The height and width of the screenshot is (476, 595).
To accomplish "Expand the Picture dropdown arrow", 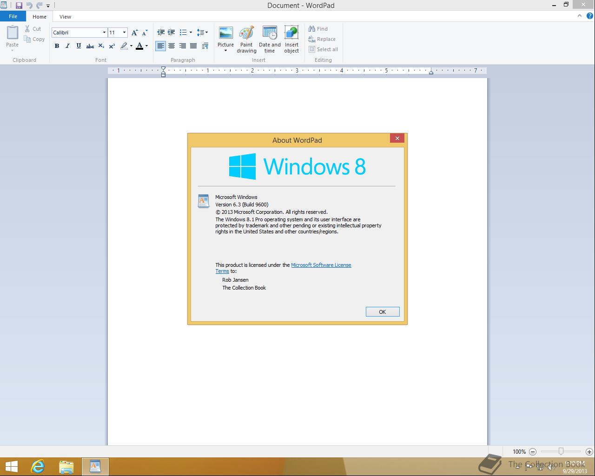I will (226, 51).
